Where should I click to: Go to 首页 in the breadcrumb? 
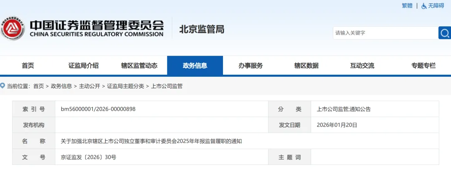[38, 86]
